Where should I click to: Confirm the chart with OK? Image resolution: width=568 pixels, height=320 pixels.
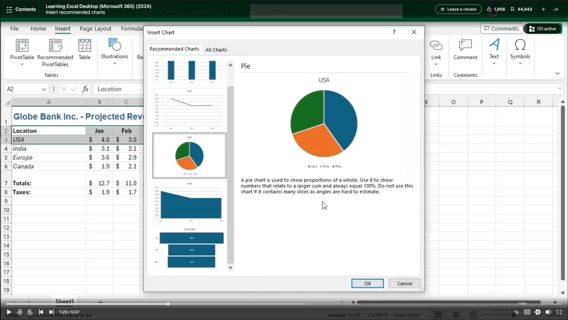pyautogui.click(x=367, y=284)
